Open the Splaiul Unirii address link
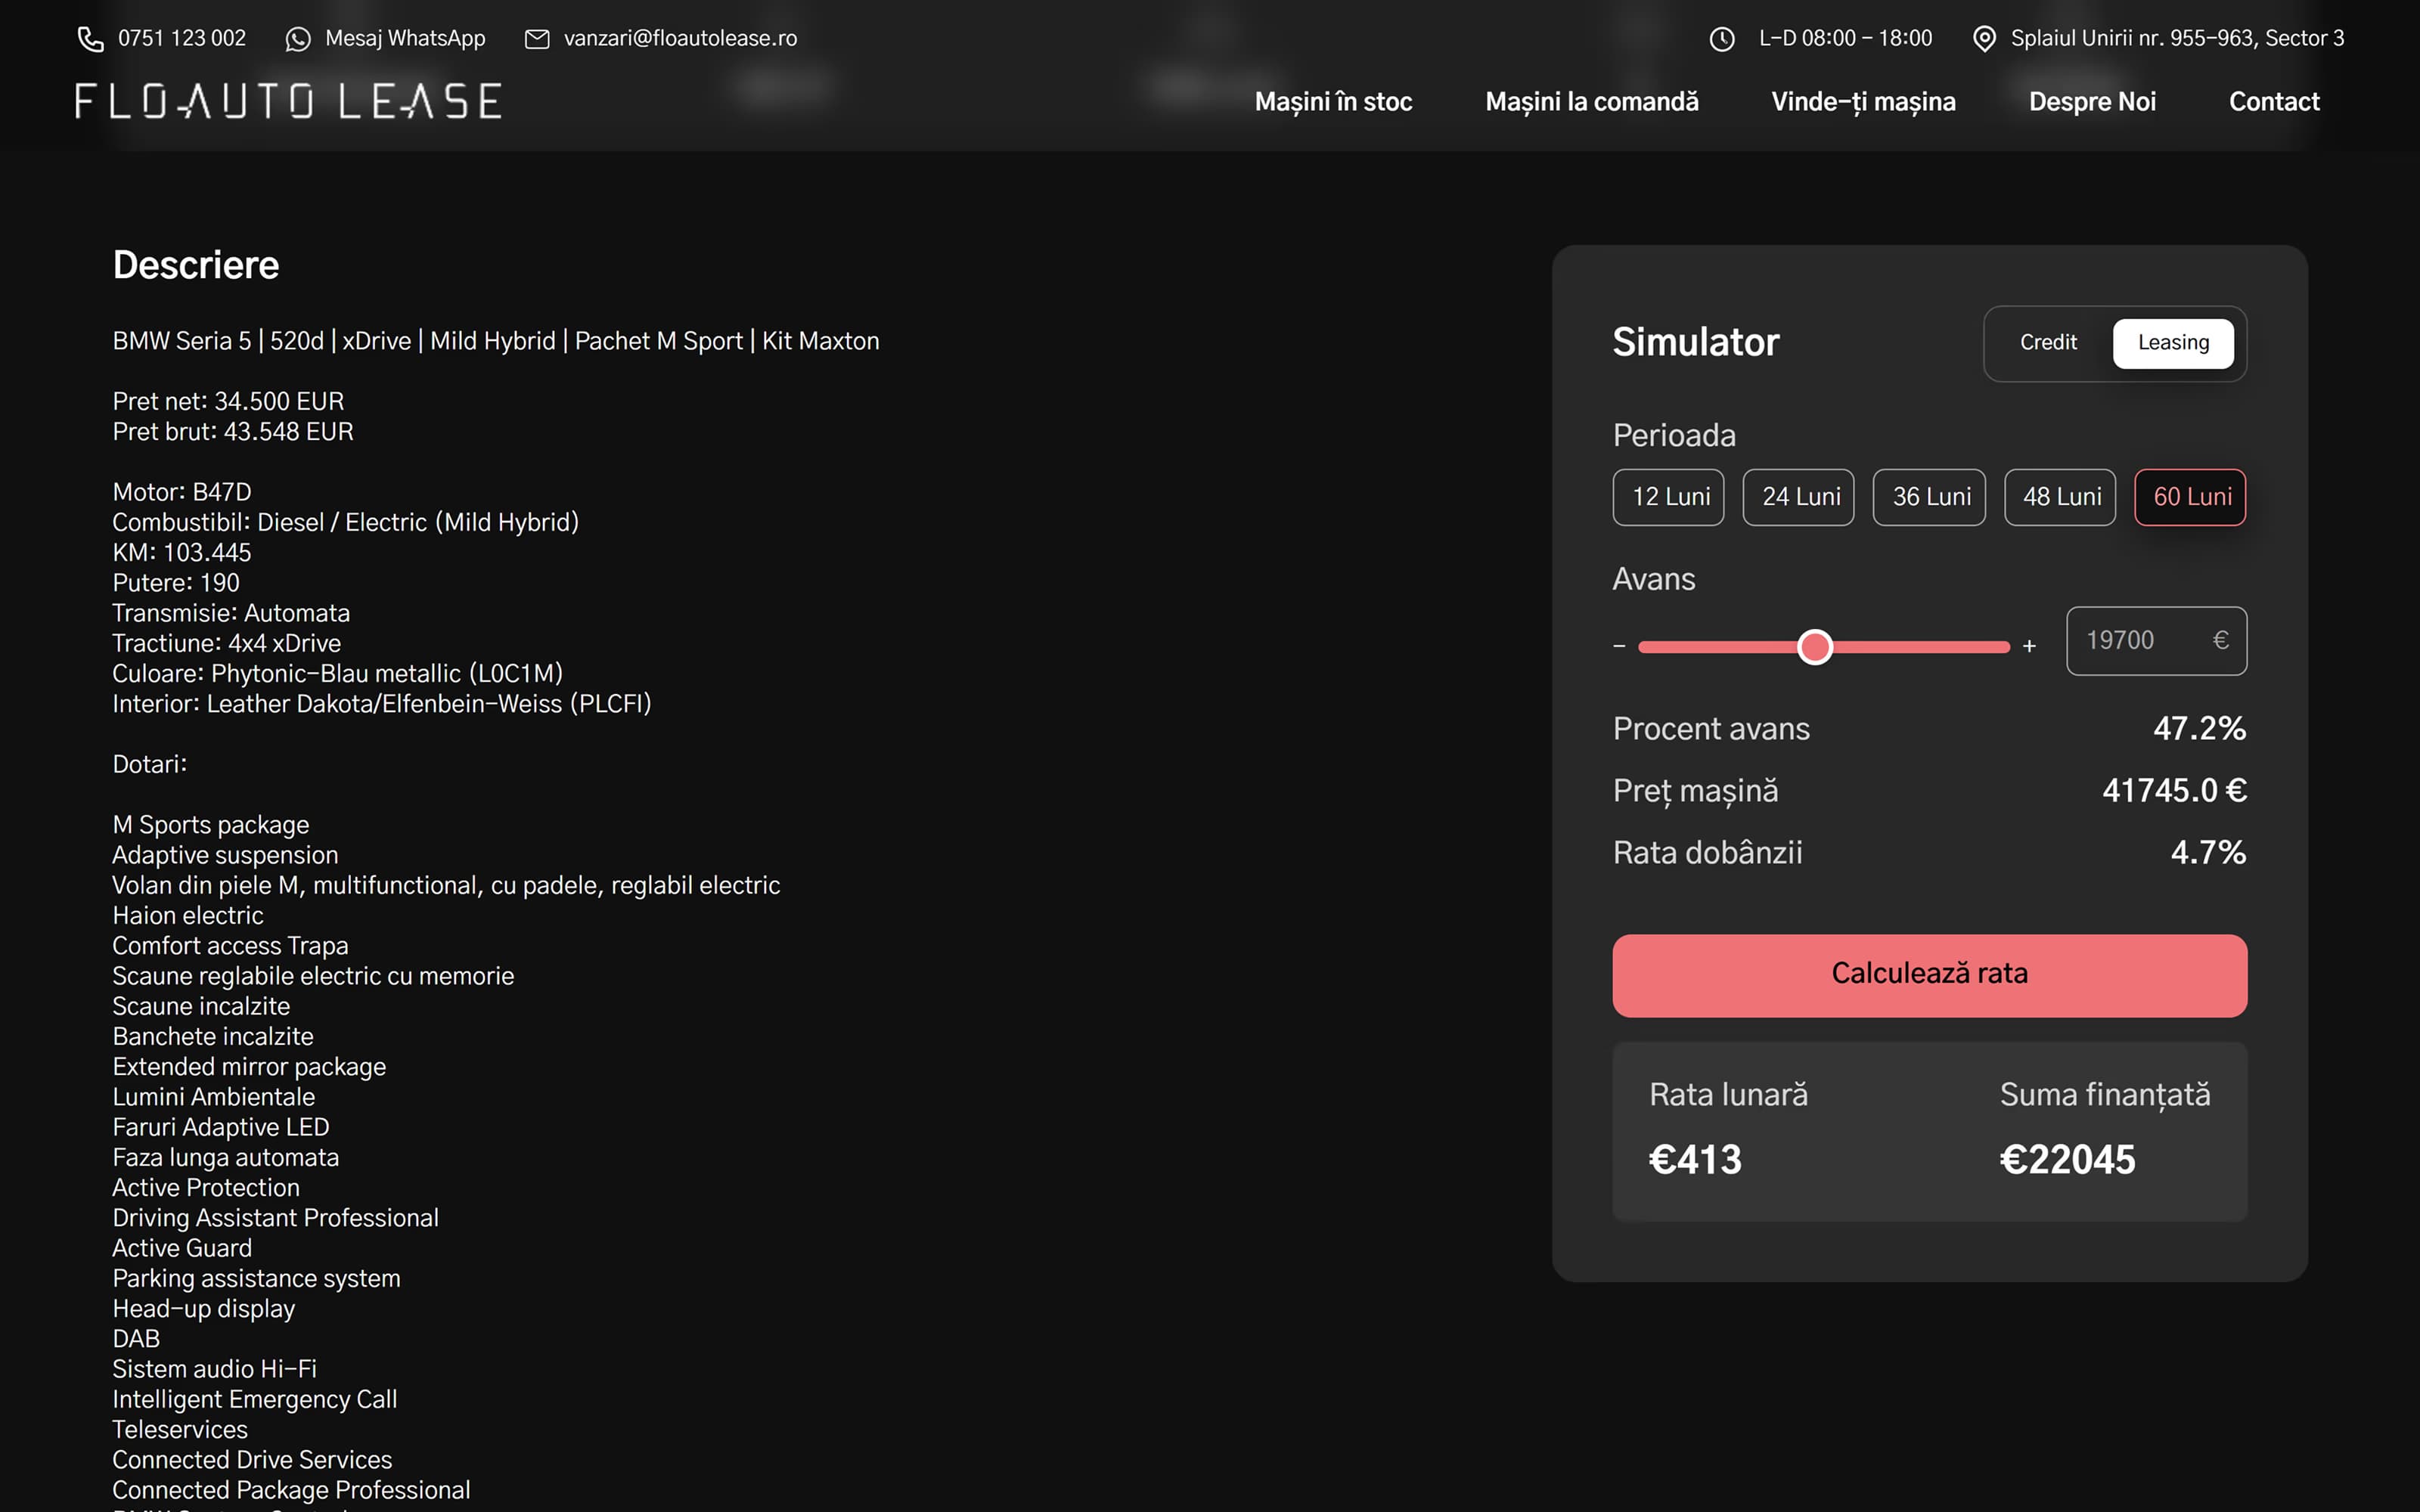 tap(2177, 38)
